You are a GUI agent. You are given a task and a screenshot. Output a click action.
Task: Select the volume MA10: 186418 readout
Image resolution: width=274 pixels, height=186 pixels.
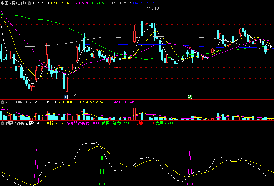pyautogui.click(x=125, y=102)
